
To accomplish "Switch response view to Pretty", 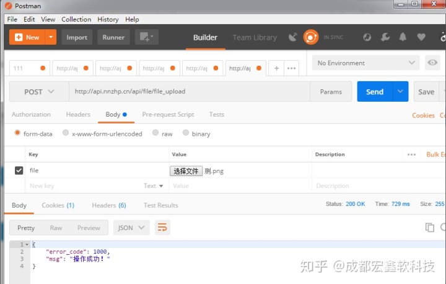I will (x=26, y=228).
